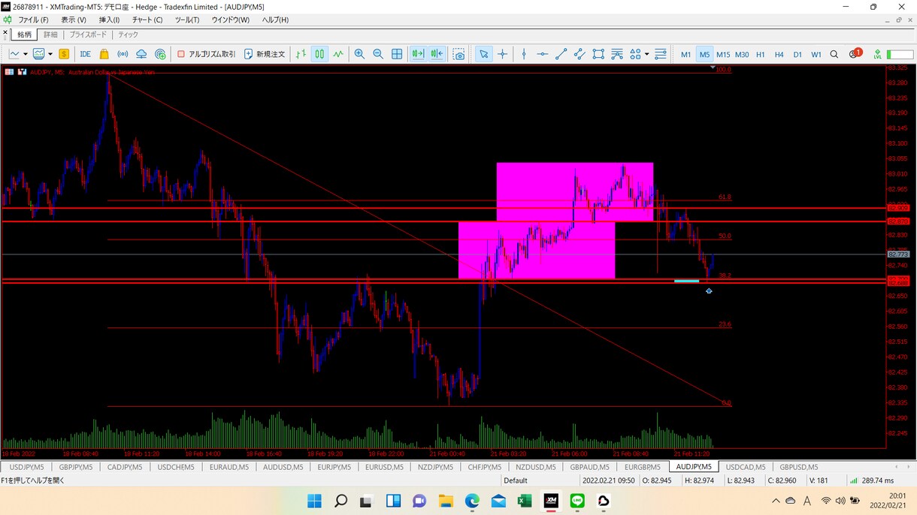Open the search magnifier icon
This screenshot has height=515, width=917.
click(834, 54)
